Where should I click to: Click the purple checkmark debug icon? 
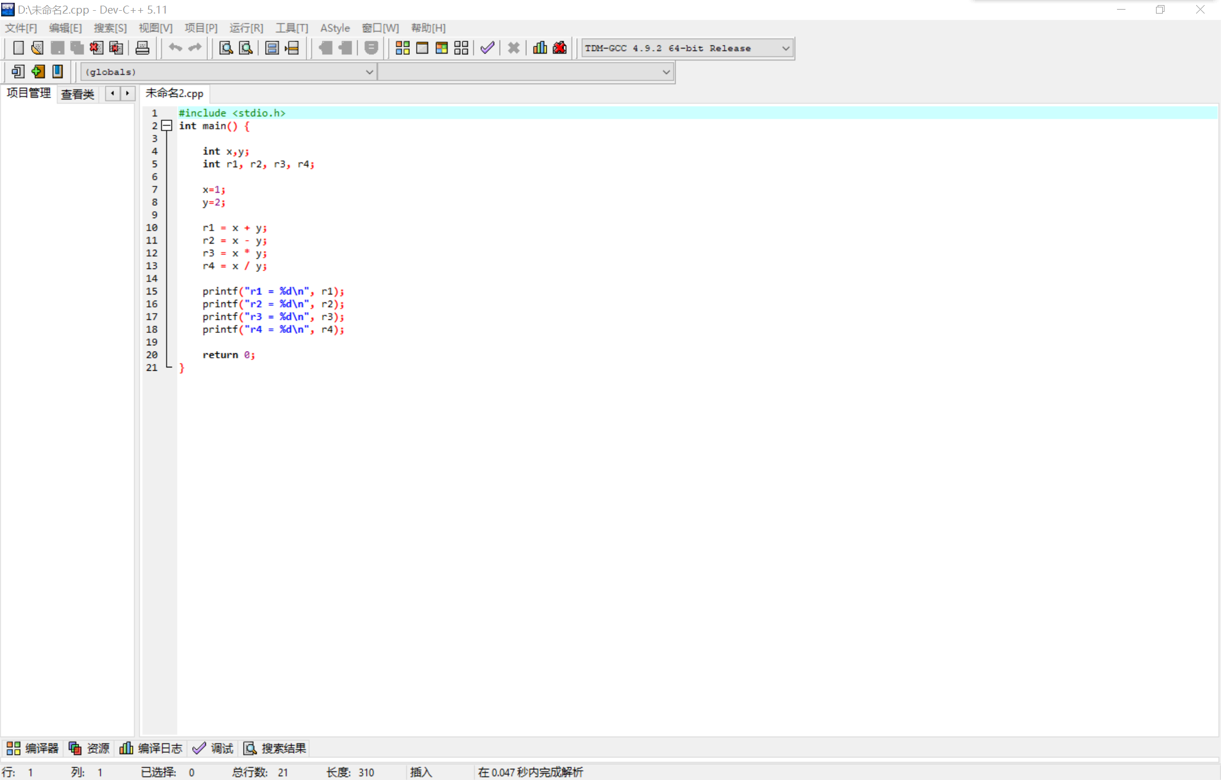(487, 48)
